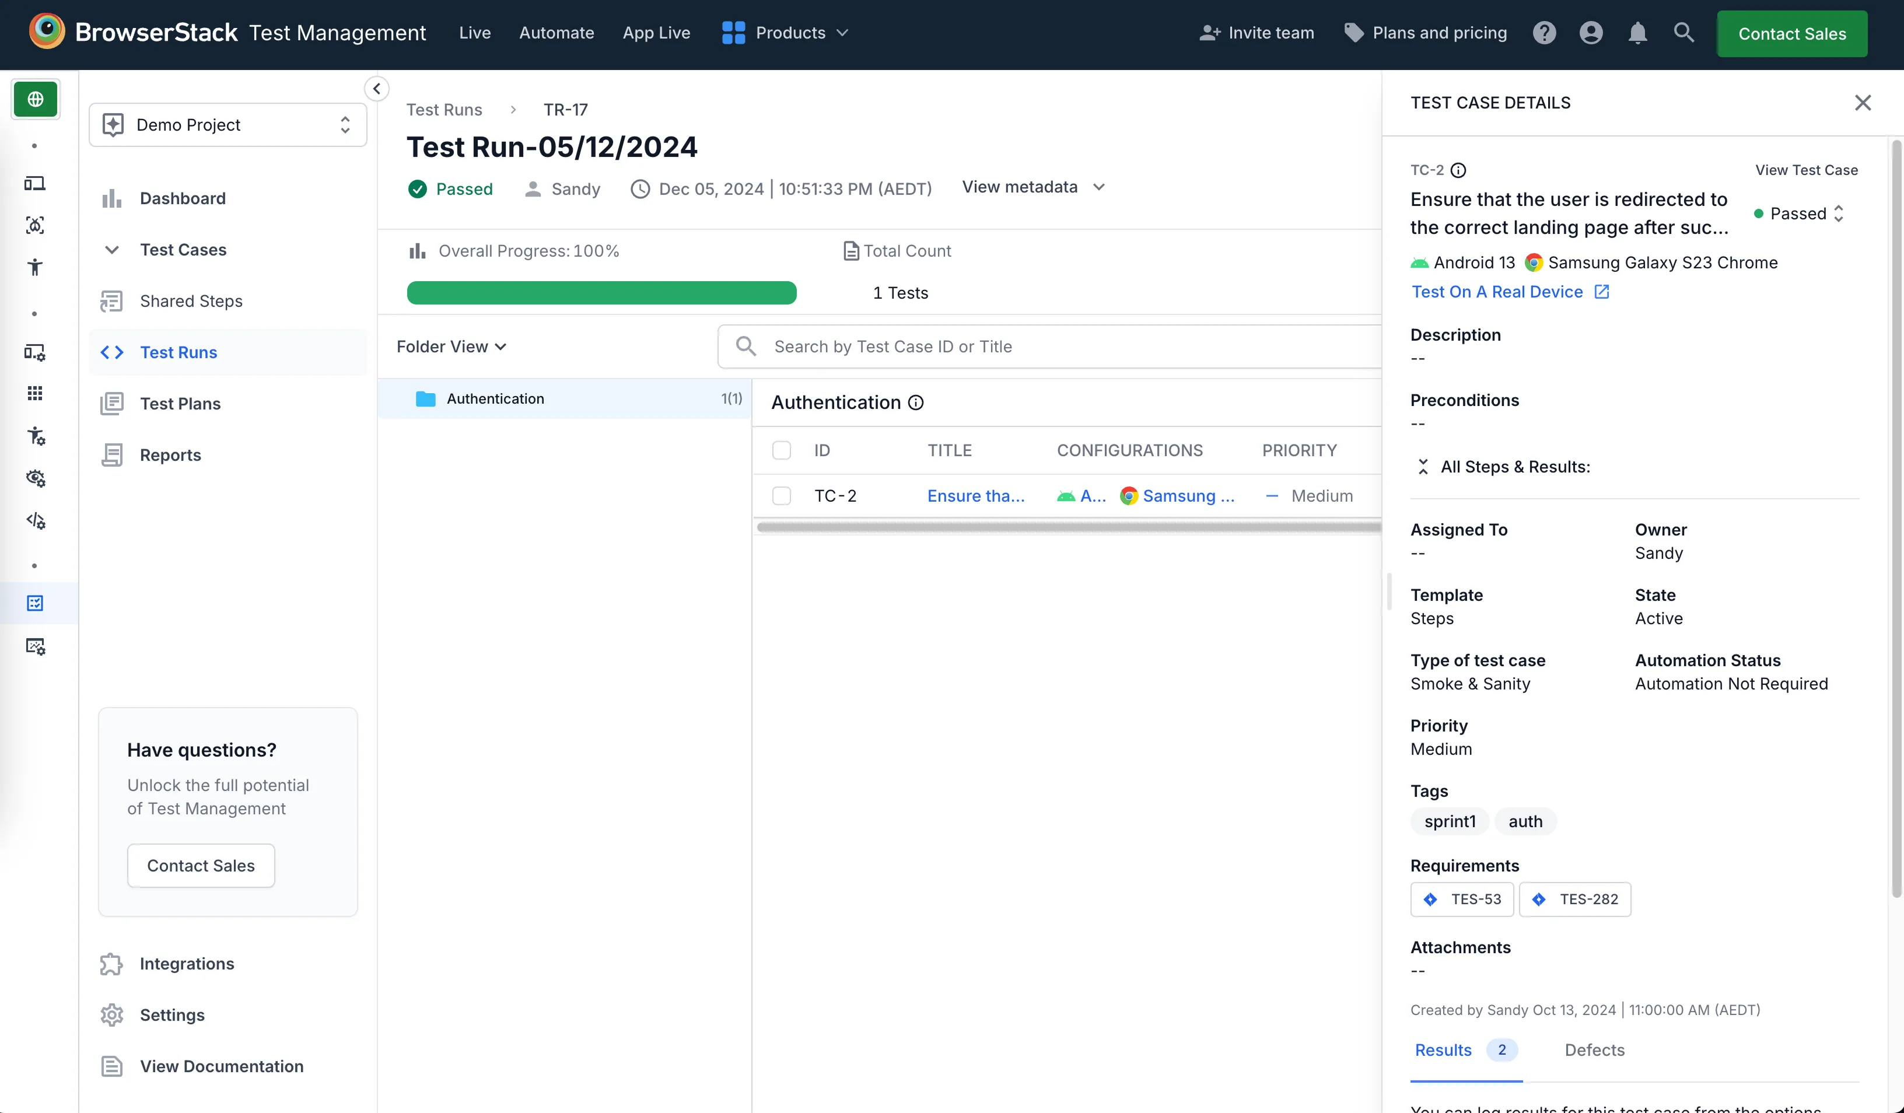Screen dimensions: 1904x1113
Task: Click the external link icon after Test On A Real Device
Action: [1602, 292]
